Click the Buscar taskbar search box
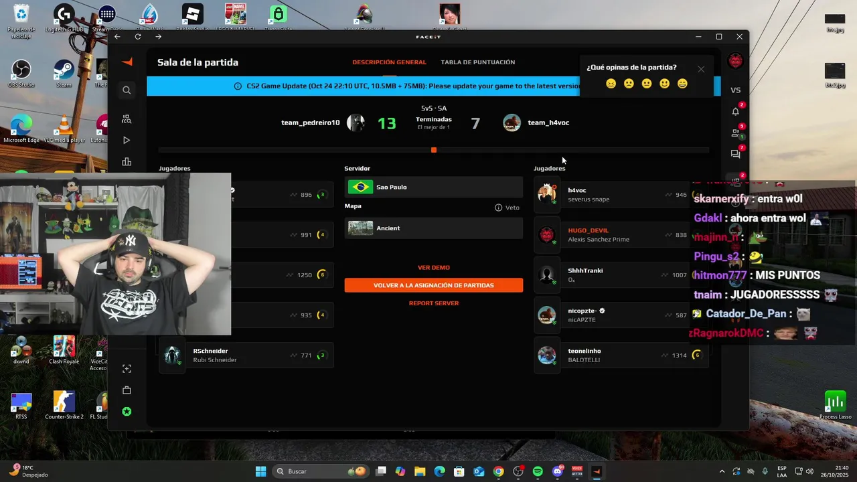Image resolution: width=857 pixels, height=482 pixels. [x=322, y=471]
